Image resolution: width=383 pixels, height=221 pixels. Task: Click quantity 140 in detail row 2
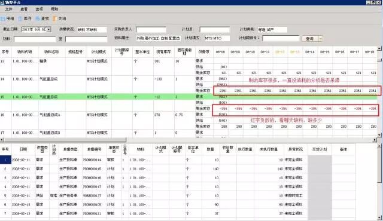[x=215, y=169]
